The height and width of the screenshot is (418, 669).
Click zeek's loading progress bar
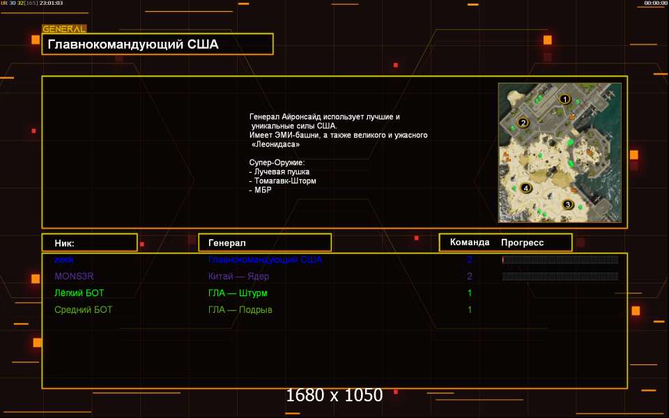pos(560,260)
